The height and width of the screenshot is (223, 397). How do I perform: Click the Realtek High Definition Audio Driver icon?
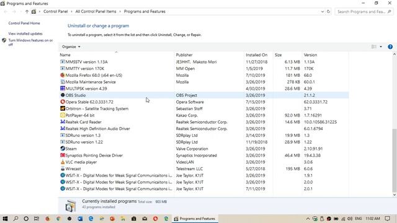pos(63,129)
